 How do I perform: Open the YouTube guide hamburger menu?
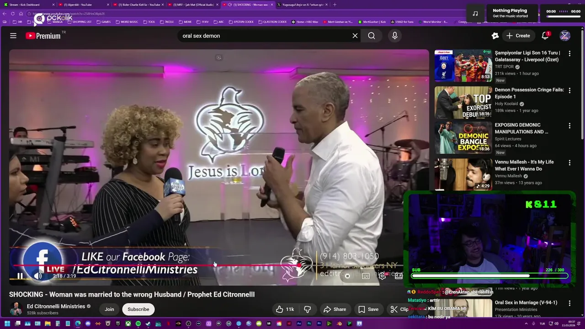point(13,36)
